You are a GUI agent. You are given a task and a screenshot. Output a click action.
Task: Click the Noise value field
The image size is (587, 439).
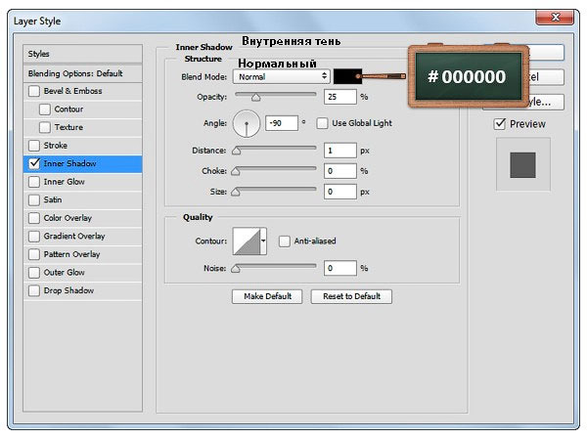(339, 268)
